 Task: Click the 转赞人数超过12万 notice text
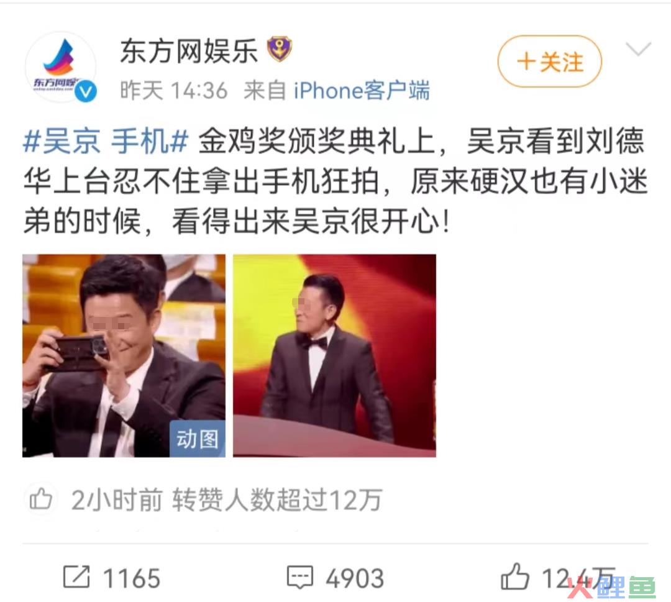(x=277, y=499)
